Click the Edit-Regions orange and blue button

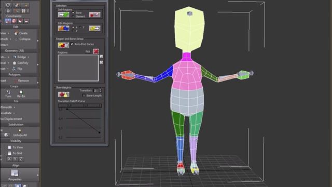(63, 28)
